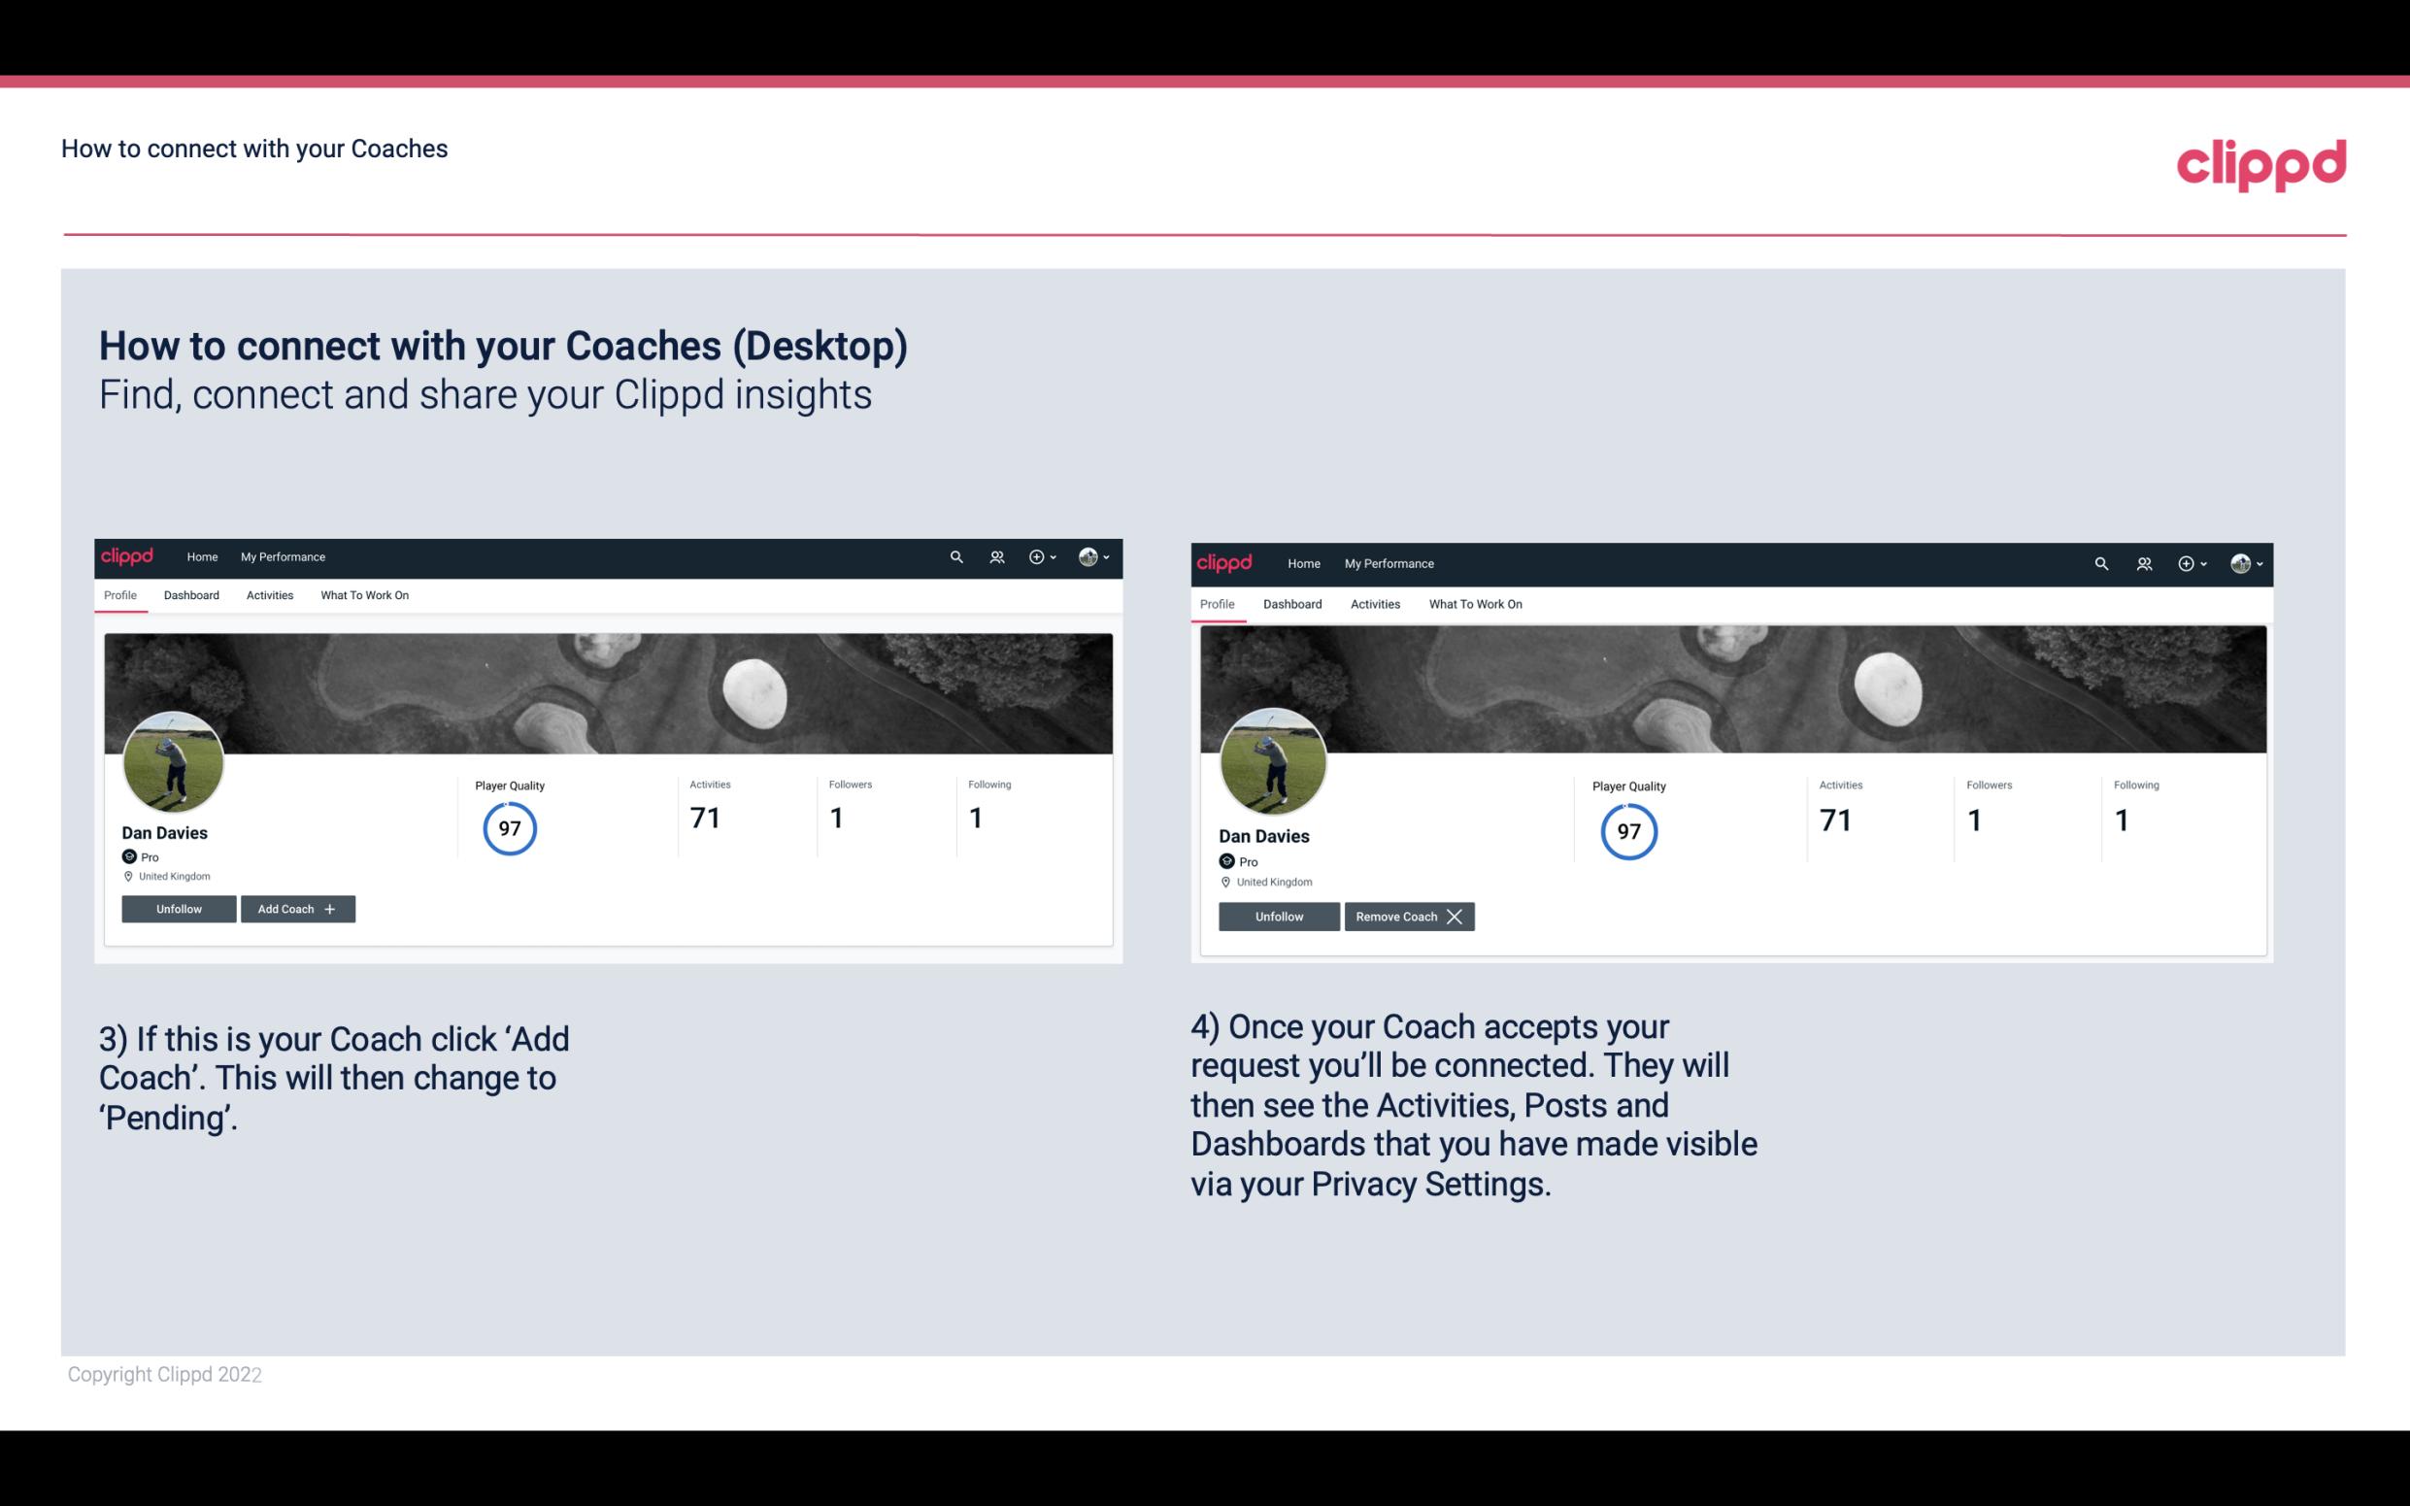This screenshot has width=2410, height=1506.
Task: Click 'Unfollow' toggle on left profile
Action: pos(181,908)
